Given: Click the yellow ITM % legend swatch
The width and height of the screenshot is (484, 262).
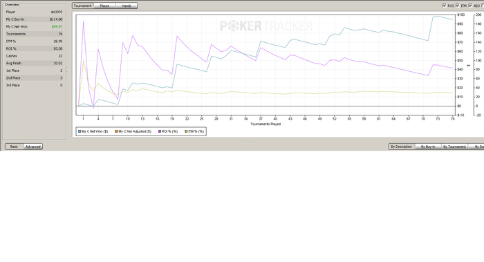Looking at the screenshot, I should click(186, 131).
